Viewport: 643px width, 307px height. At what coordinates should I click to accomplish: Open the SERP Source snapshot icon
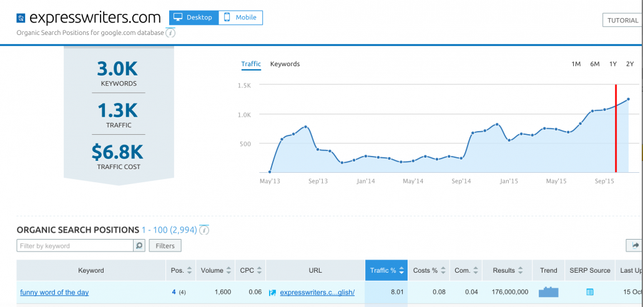590,292
